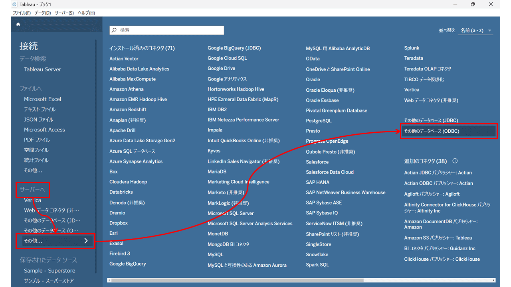Image resolution: width=511 pixels, height=287 pixels.
Task: Select PDF ファイル in the sidebar
Action: [37, 140]
